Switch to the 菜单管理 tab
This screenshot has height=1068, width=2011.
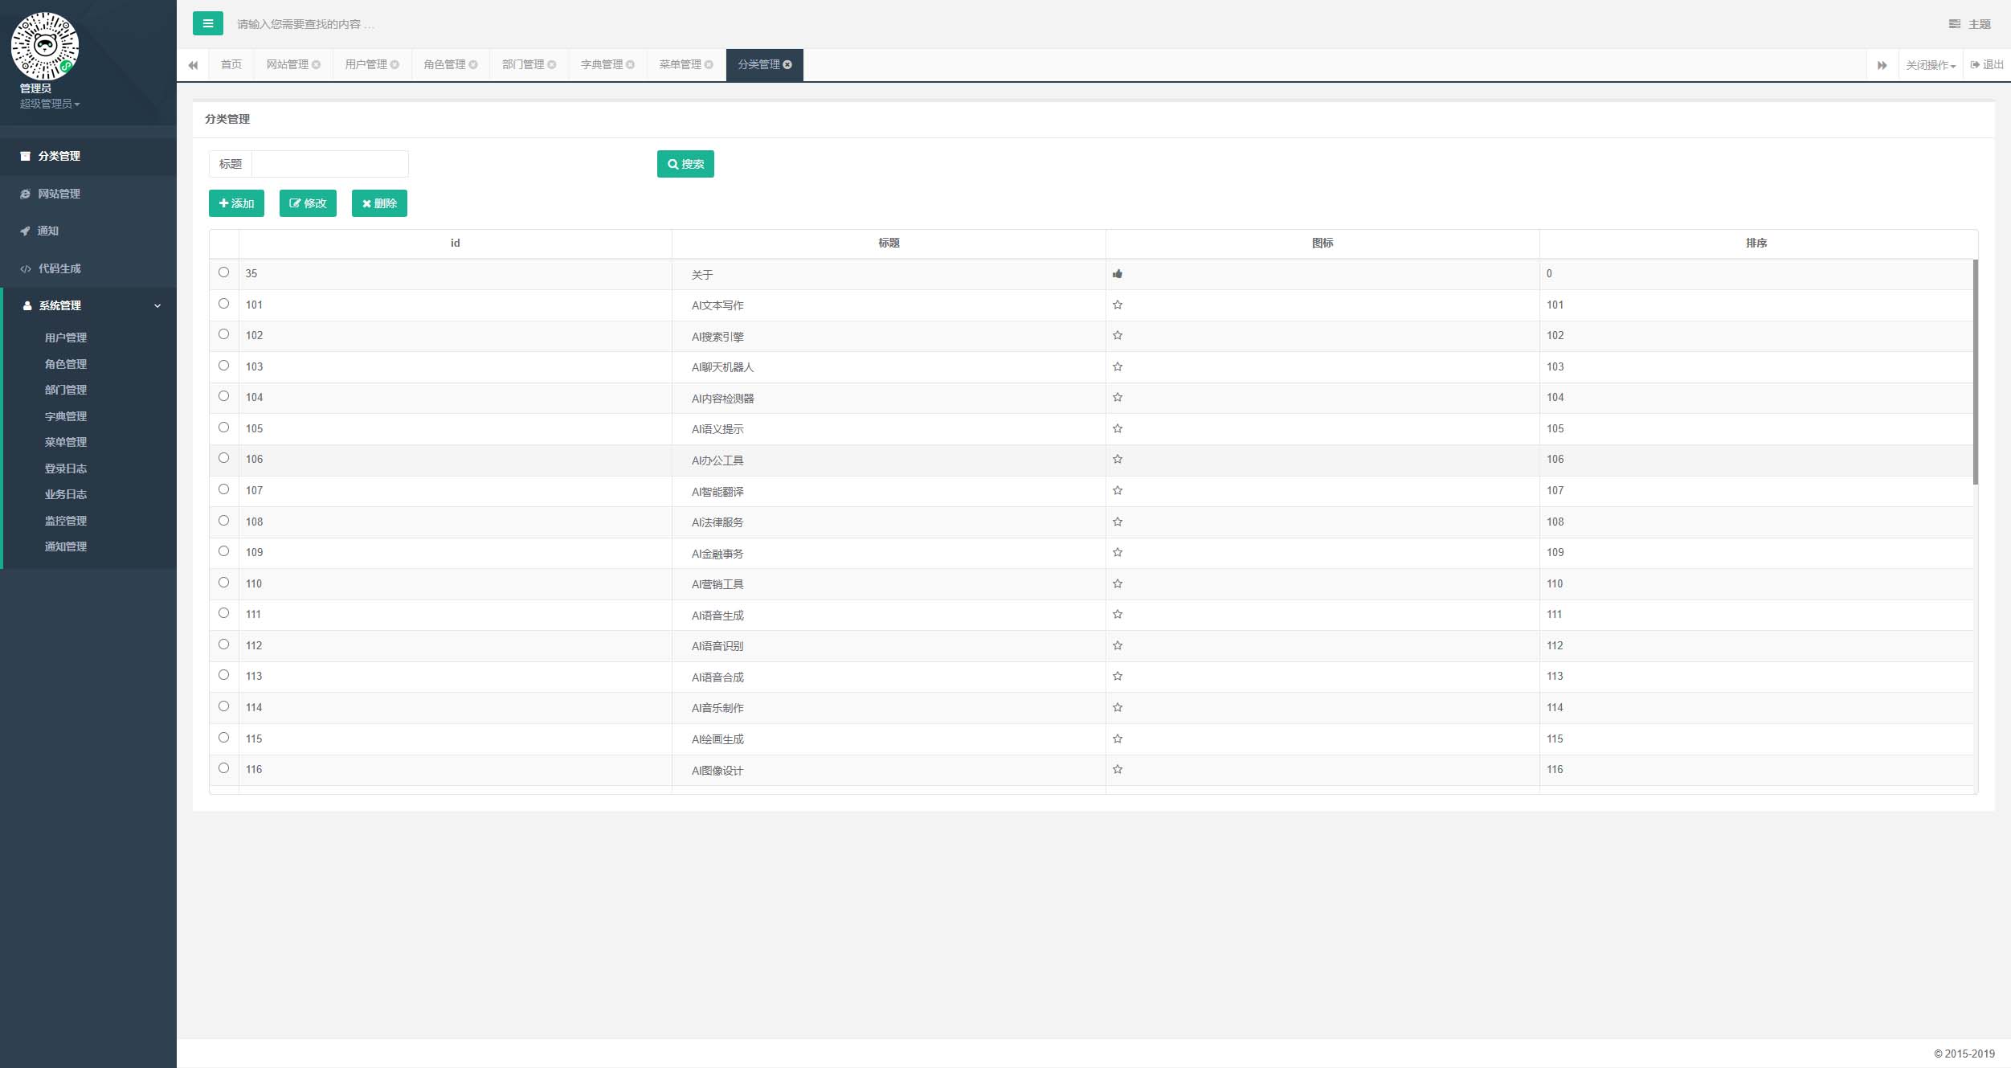680,63
